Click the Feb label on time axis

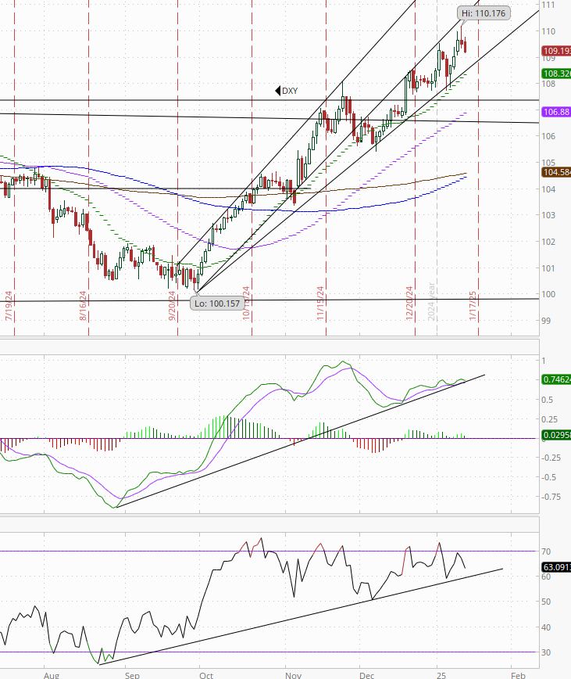click(x=518, y=675)
